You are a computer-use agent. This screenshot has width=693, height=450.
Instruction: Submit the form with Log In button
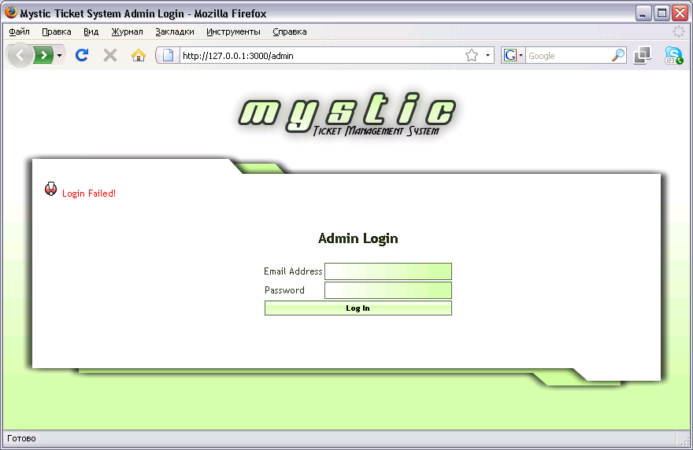[358, 308]
